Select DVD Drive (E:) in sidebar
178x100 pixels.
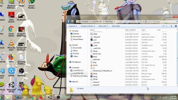click(x=80, y=76)
